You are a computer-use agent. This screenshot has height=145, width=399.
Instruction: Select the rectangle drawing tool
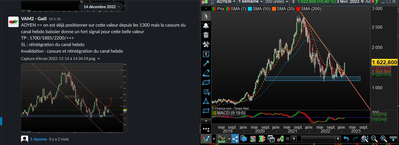tap(206, 111)
